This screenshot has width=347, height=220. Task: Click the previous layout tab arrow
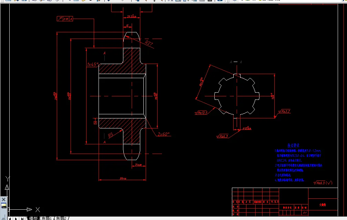[10, 219]
